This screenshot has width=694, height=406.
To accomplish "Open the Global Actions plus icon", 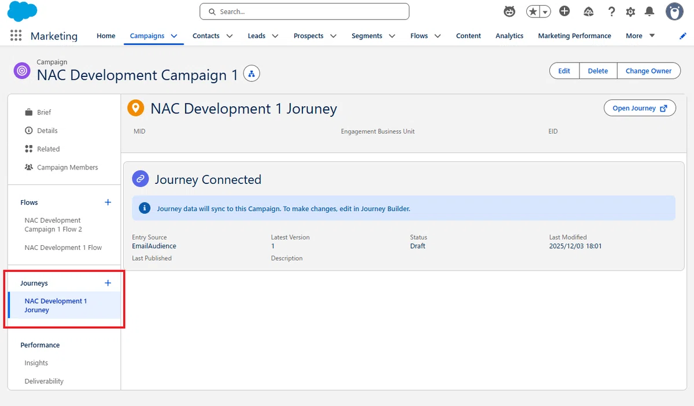I will (565, 12).
